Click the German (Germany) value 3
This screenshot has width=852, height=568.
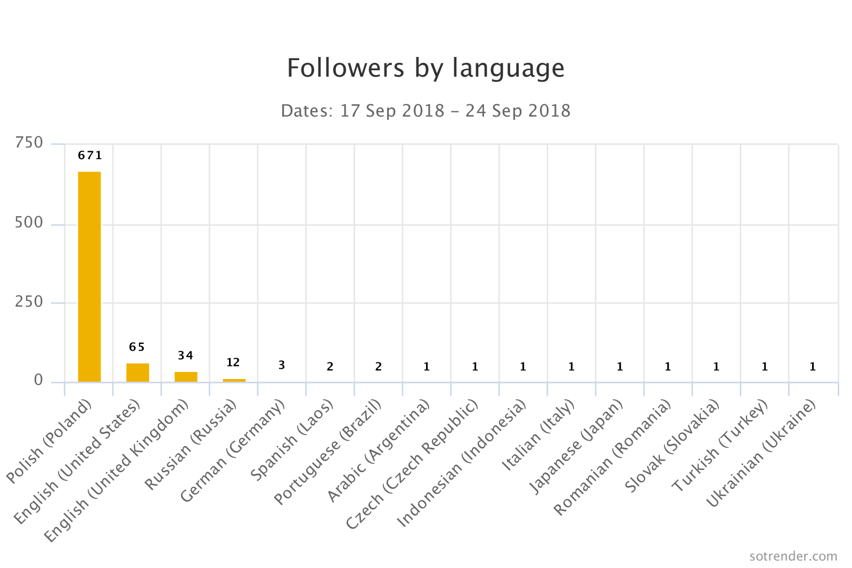282,365
